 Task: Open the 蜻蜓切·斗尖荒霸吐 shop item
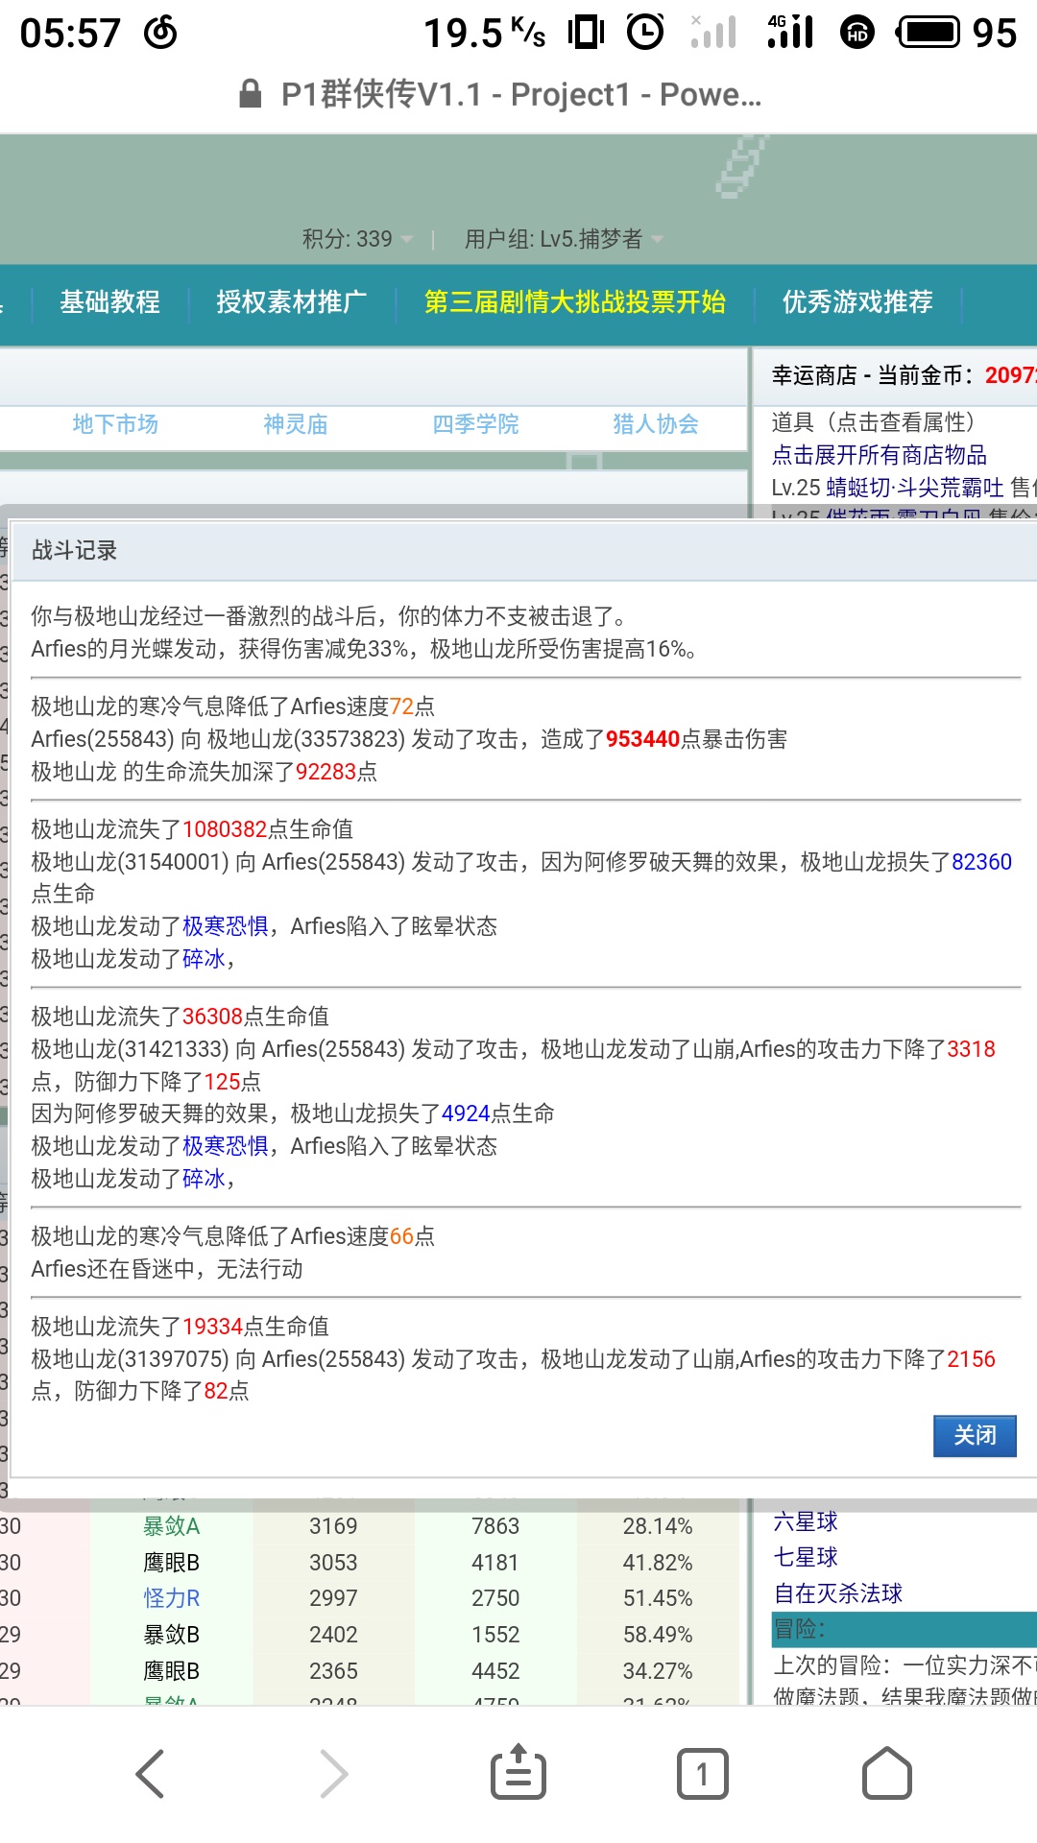[914, 488]
